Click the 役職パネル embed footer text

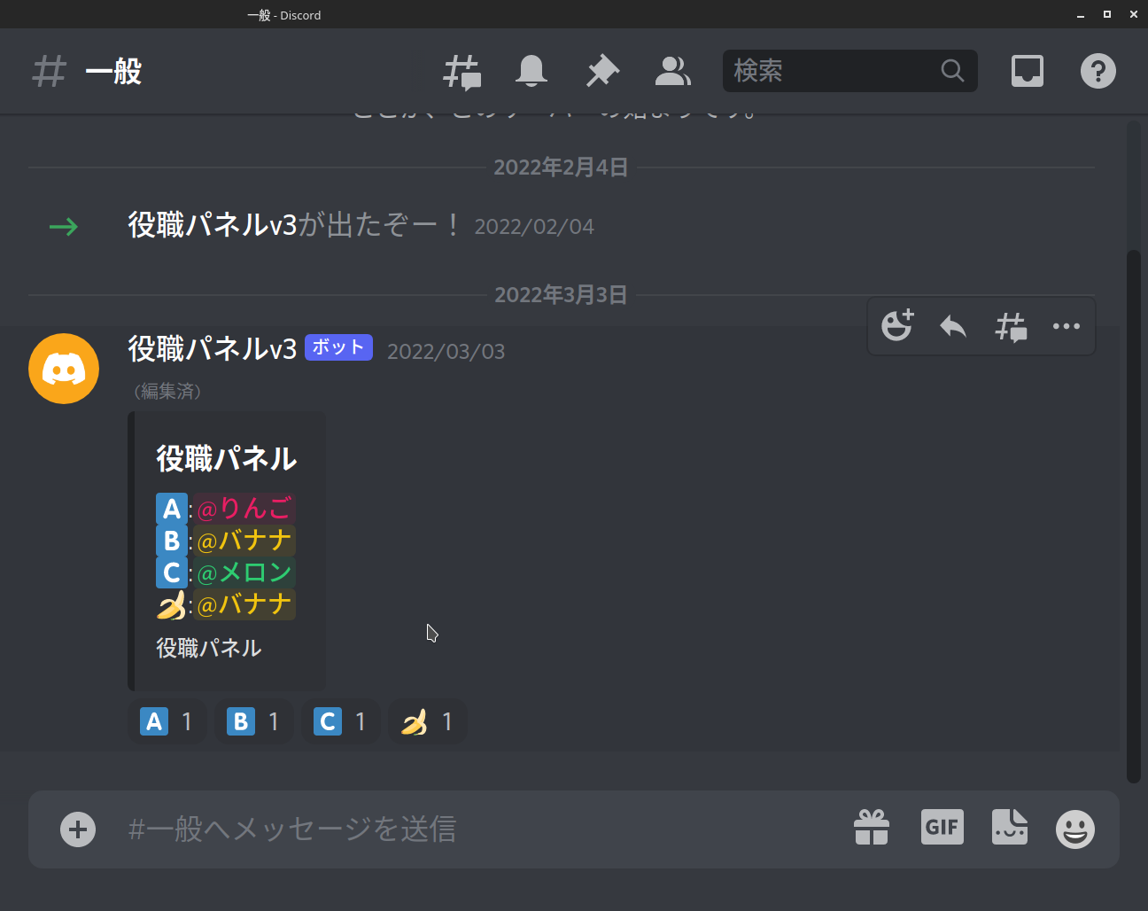pos(209,648)
